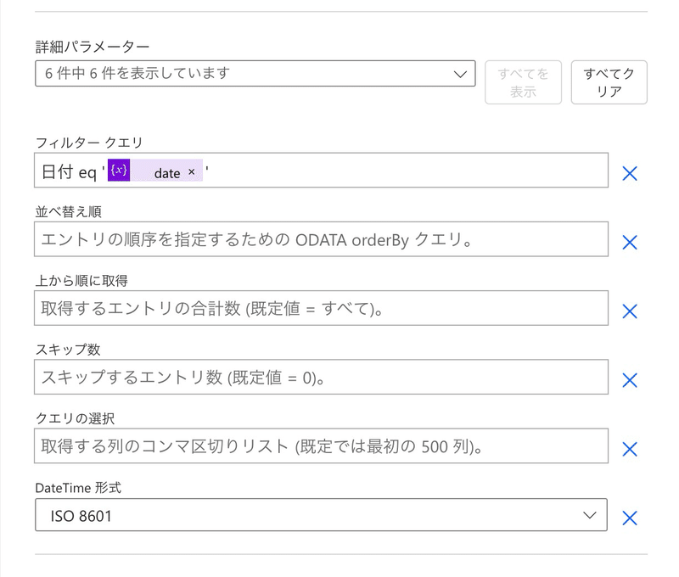Click the すべてクリア button
The height and width of the screenshot is (577, 679).
point(609,82)
